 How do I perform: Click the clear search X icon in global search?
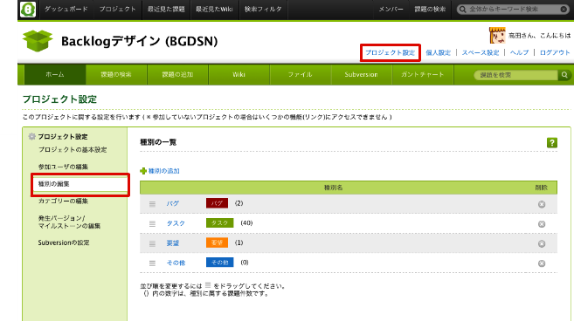(x=564, y=9)
